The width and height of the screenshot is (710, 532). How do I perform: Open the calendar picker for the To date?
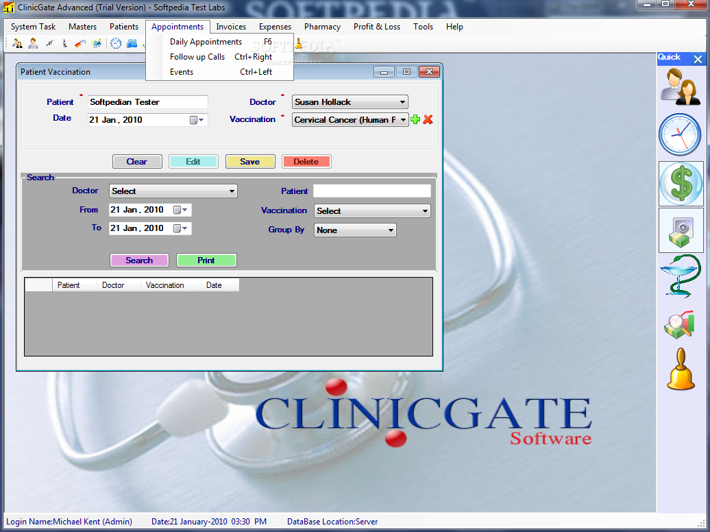pyautogui.click(x=181, y=228)
